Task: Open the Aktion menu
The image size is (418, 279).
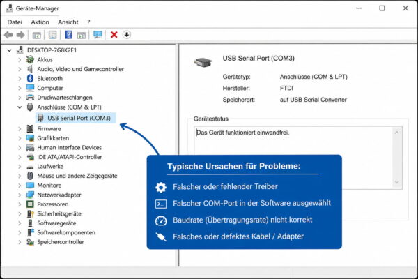Action: pos(40,22)
